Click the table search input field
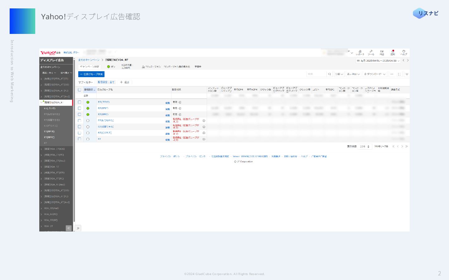 pyautogui.click(x=316, y=74)
